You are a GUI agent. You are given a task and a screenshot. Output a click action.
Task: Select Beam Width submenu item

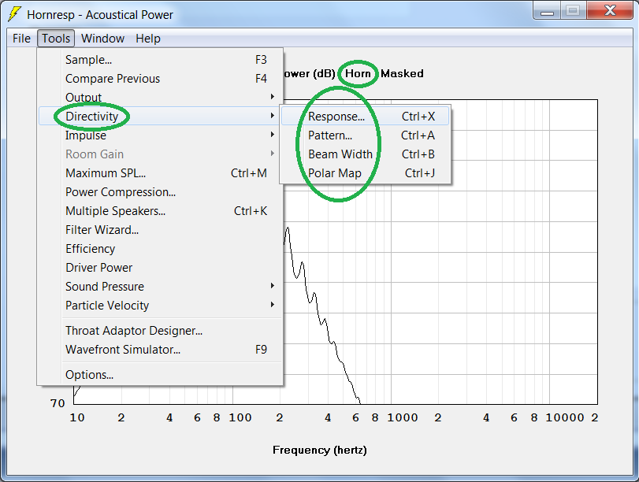pos(365,154)
